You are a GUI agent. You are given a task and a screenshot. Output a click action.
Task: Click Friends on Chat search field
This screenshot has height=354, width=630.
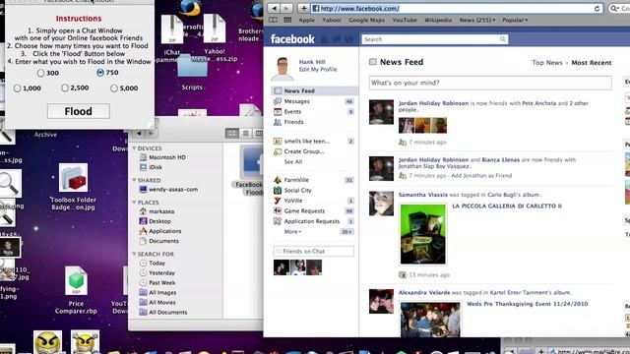[x=314, y=251]
